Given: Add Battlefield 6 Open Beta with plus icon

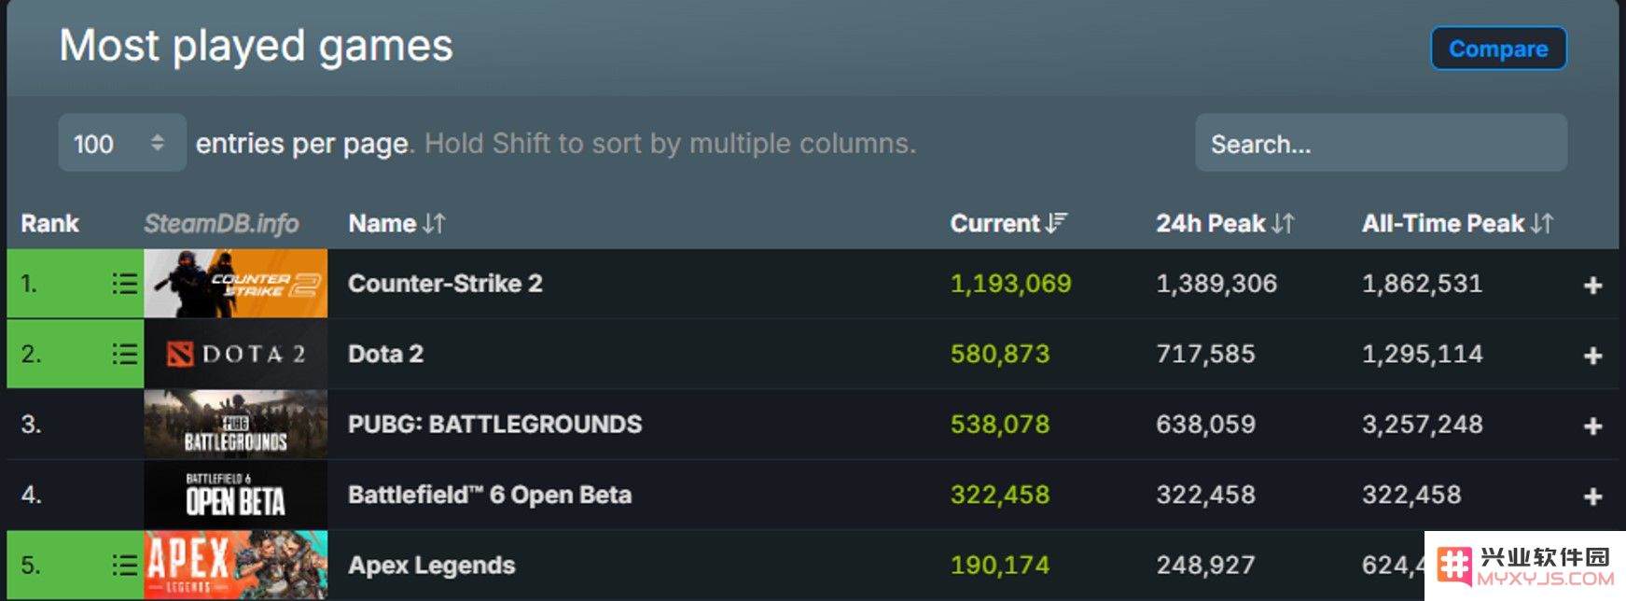Looking at the screenshot, I should click(1592, 496).
